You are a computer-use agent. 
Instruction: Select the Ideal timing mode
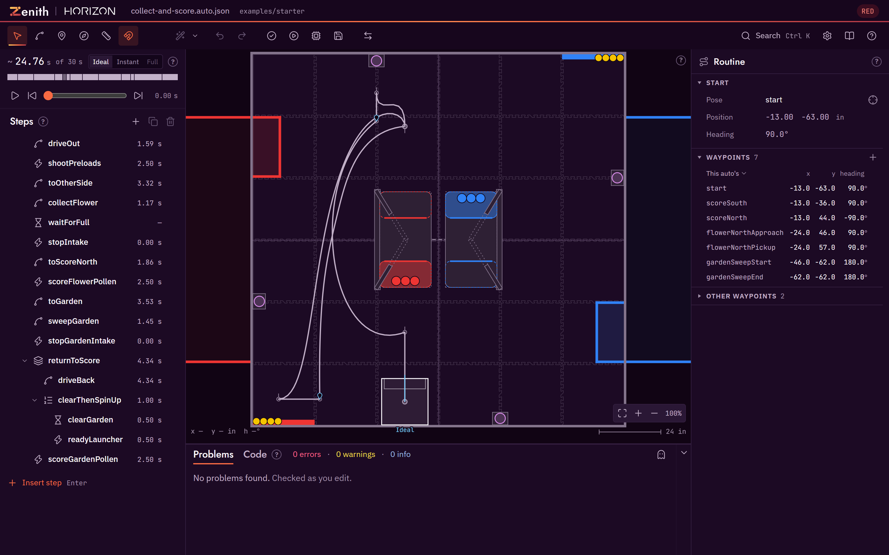tap(101, 62)
